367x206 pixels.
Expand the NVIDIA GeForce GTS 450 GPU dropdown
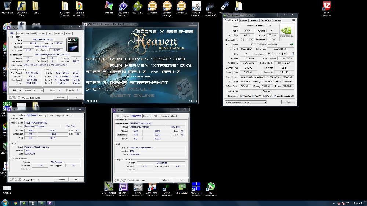coord(265,102)
